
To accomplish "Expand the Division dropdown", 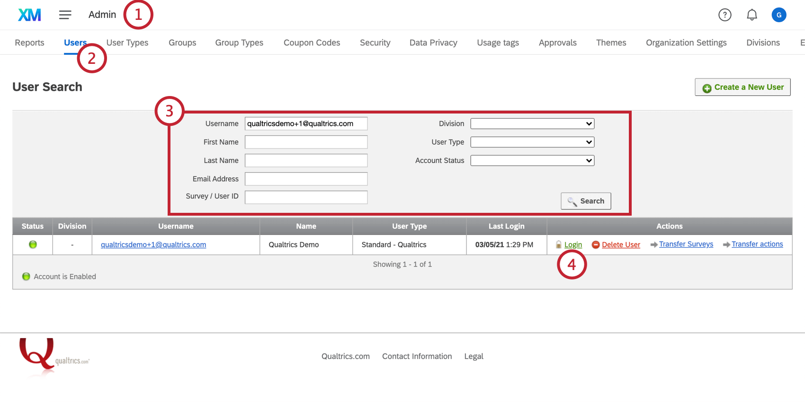I will tap(532, 123).
